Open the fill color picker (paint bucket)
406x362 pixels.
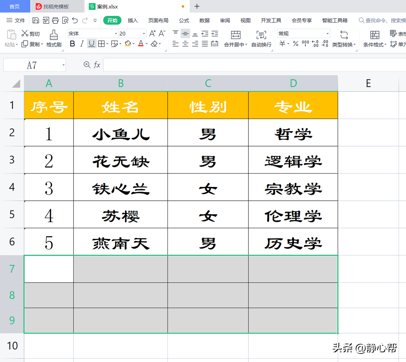point(128,44)
